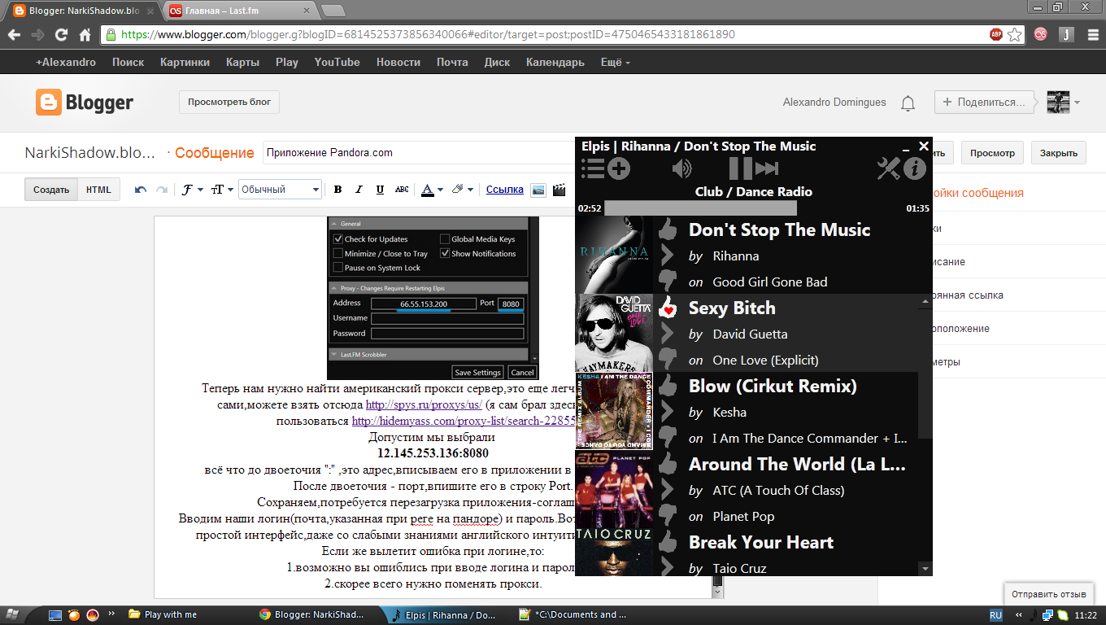Open "Карты" in the Google bar
The height and width of the screenshot is (625, 1106).
pos(243,63)
